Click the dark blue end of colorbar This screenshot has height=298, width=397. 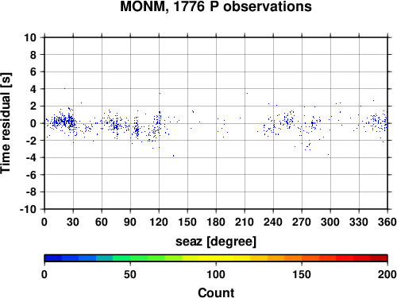[53, 258]
